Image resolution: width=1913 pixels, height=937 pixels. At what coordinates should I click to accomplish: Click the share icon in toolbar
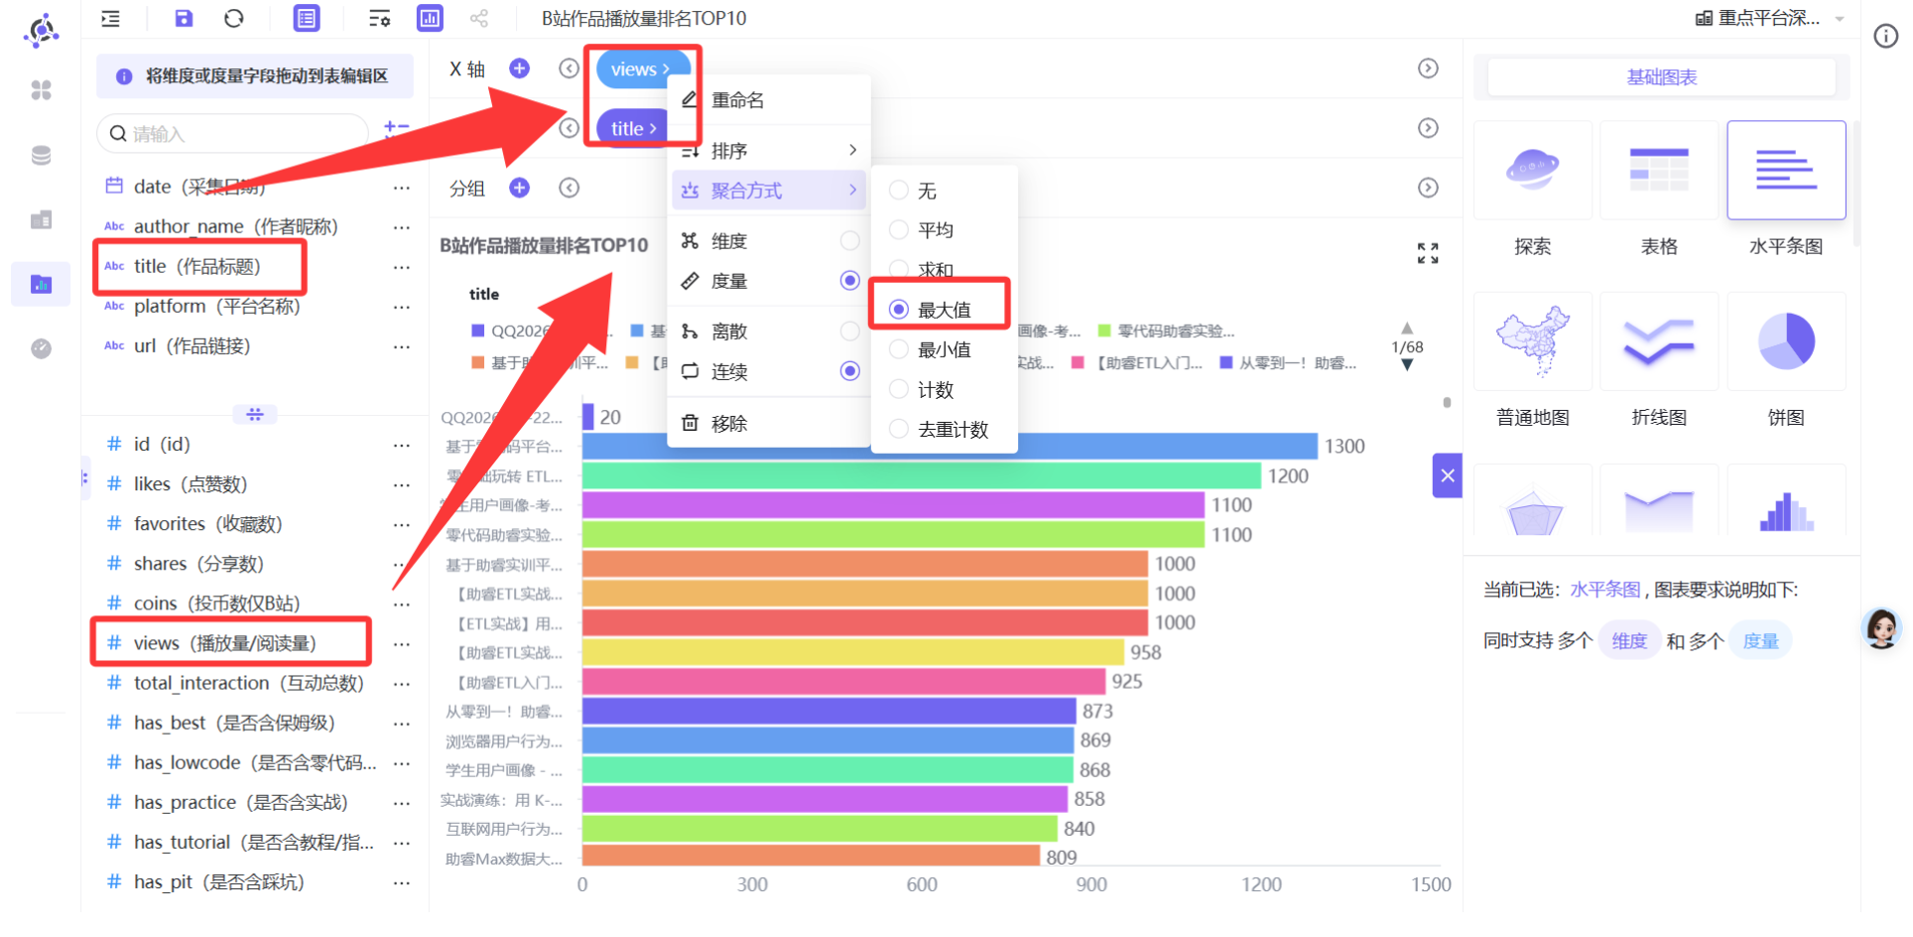(x=479, y=18)
